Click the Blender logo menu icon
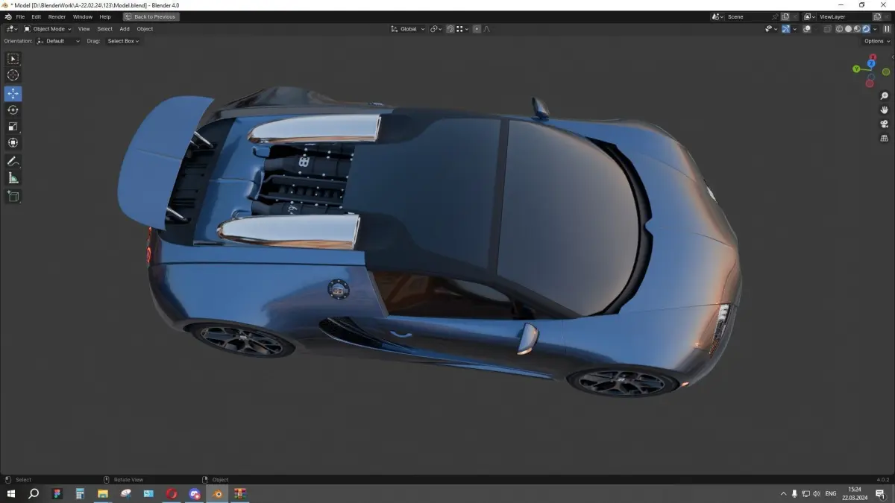The width and height of the screenshot is (895, 503). pyautogui.click(x=7, y=16)
